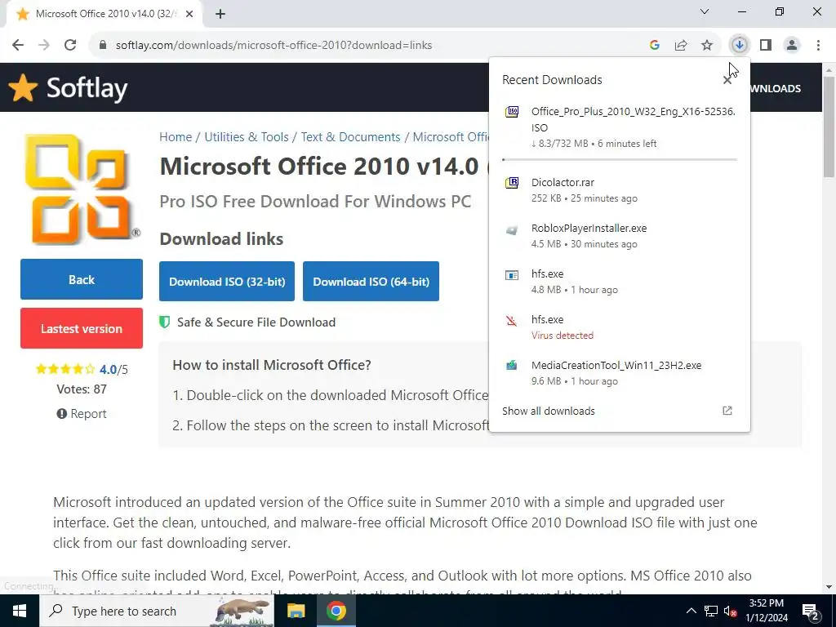Screen dimensions: 836x627
Task: Show hidden system tray icons
Action: (691, 611)
